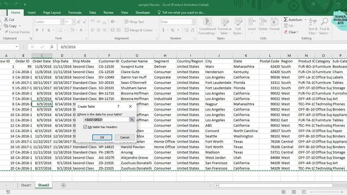Open the Insert ribbon tab
347x195 pixels.
click(31, 12)
